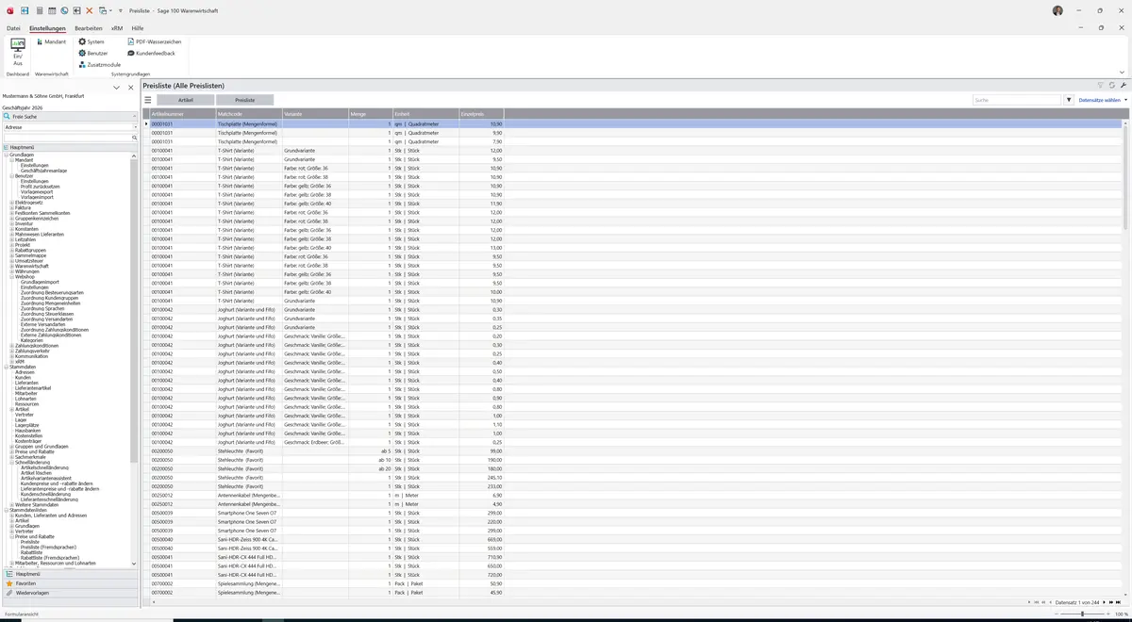Select Zuordnung Sprachen in the tree

(x=42, y=308)
